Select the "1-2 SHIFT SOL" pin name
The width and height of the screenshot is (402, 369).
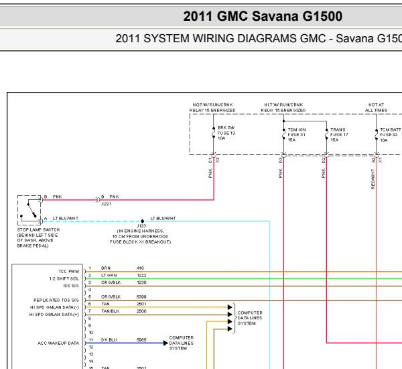[64, 278]
